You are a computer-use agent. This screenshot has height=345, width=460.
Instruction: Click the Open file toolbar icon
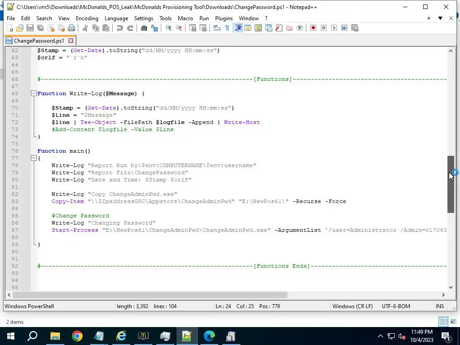tap(20, 28)
